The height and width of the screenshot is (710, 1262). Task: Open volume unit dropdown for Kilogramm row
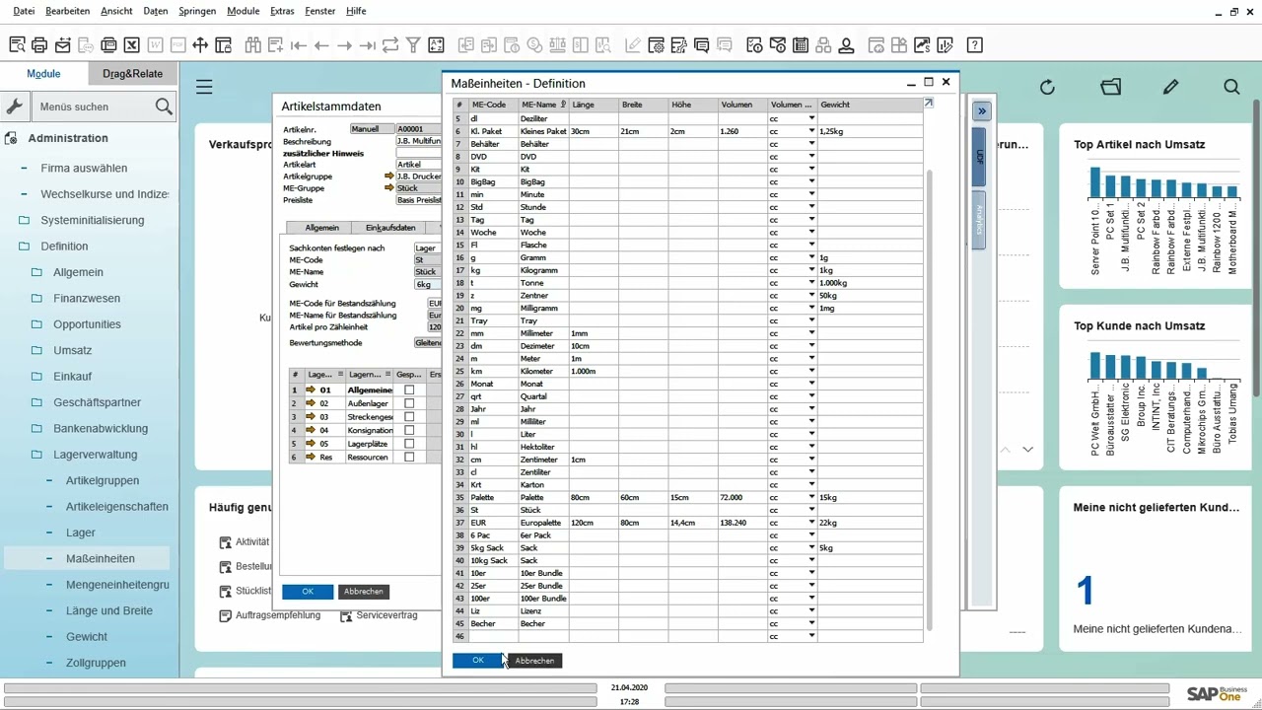pos(812,270)
